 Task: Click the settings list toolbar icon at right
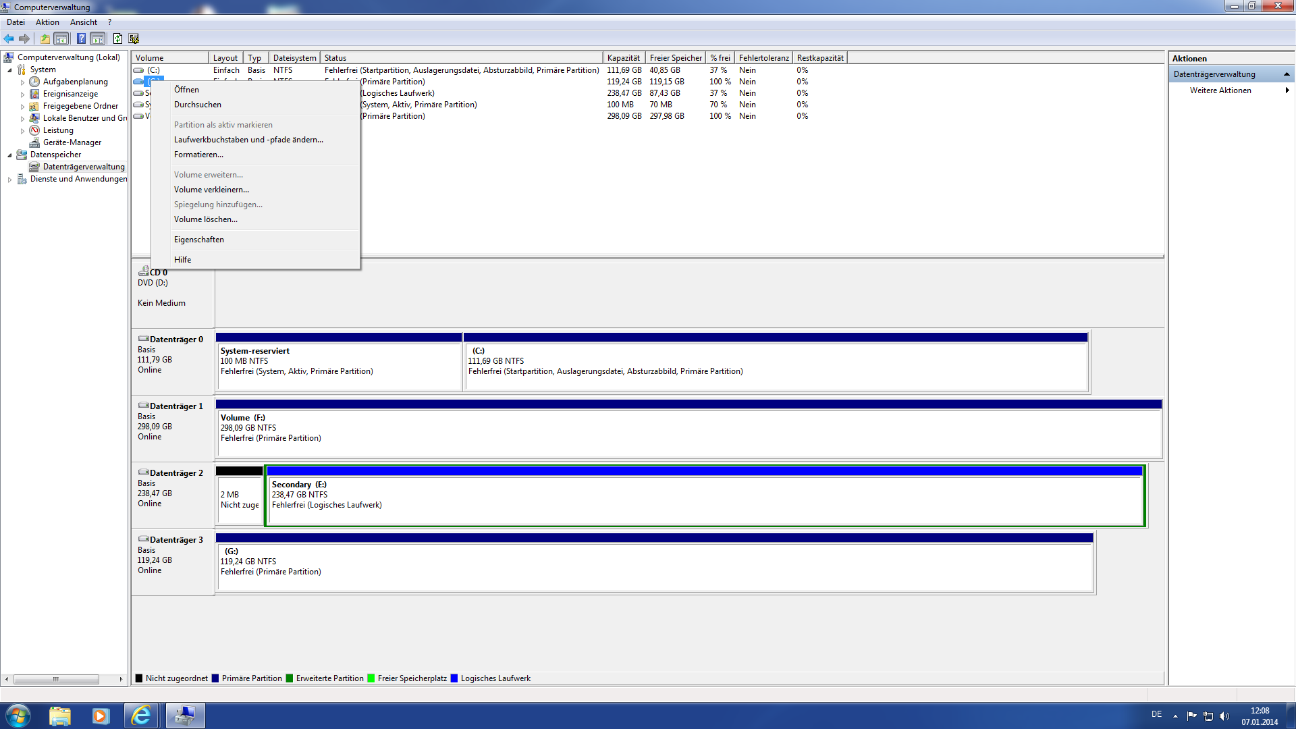[x=134, y=38]
